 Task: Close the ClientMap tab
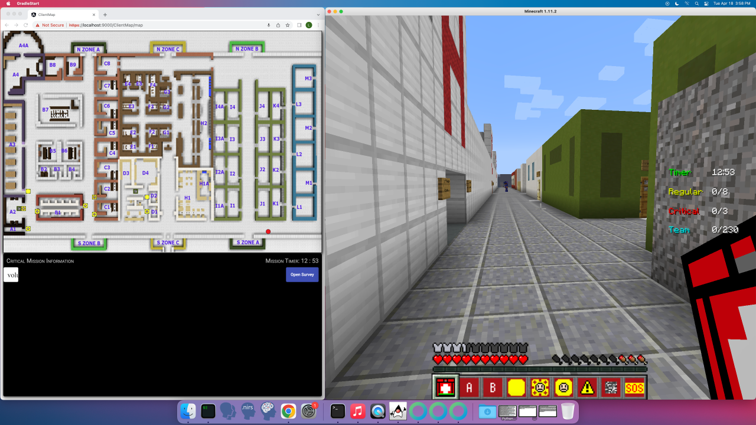[94, 14]
